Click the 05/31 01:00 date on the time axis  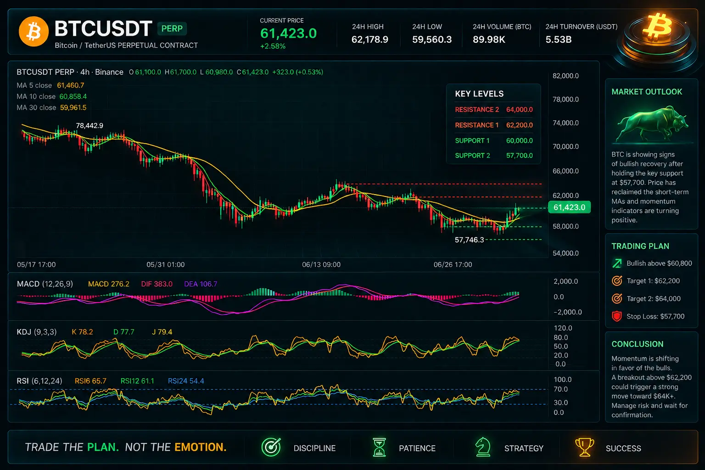click(165, 265)
